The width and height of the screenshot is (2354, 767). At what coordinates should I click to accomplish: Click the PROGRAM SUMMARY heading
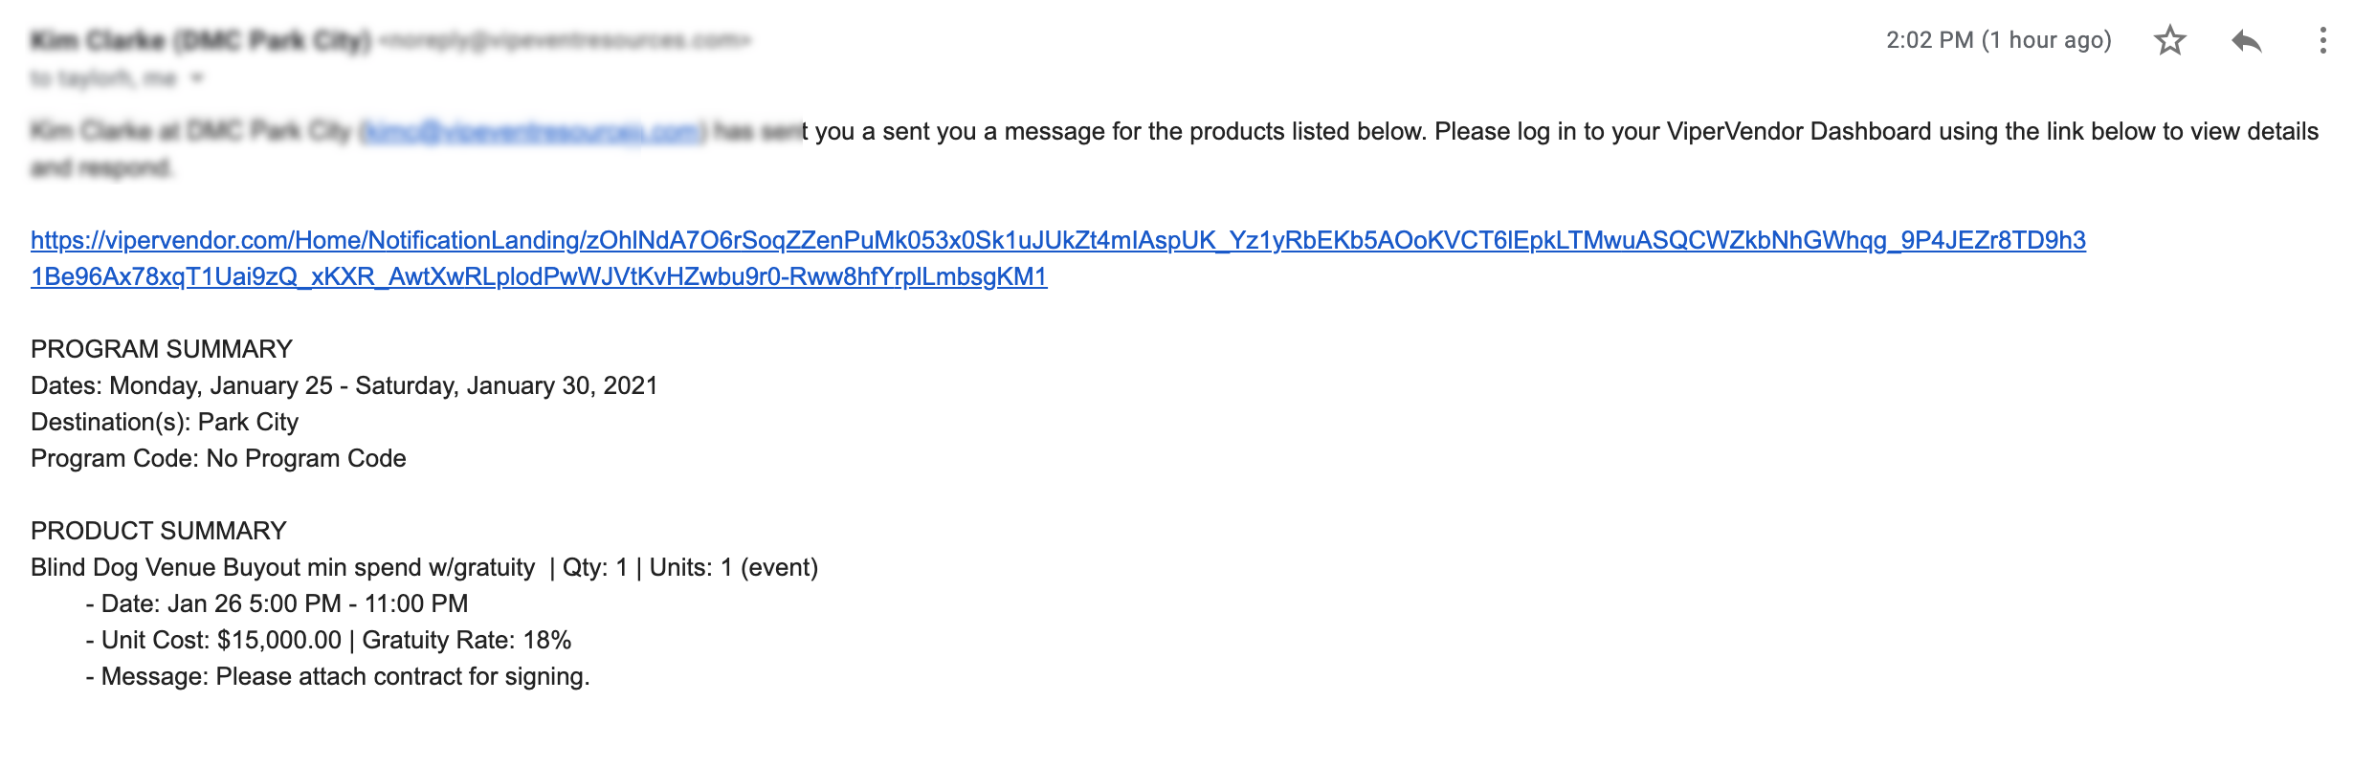pos(162,349)
